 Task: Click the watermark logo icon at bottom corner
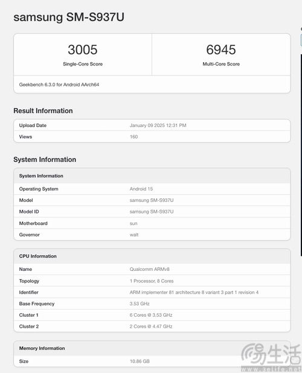click(x=252, y=354)
